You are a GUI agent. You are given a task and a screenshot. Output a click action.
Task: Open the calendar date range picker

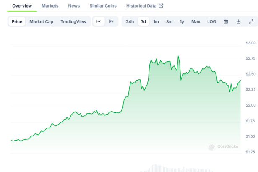(226, 21)
